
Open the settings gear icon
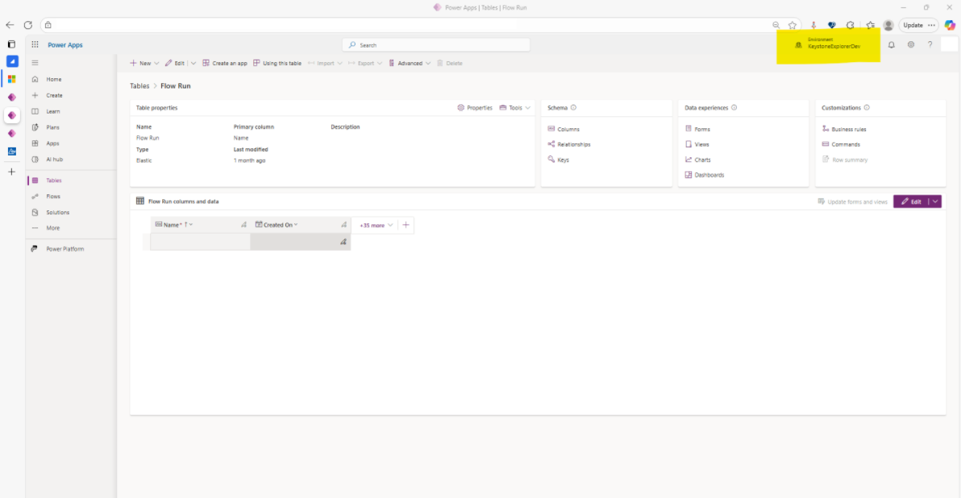911,44
